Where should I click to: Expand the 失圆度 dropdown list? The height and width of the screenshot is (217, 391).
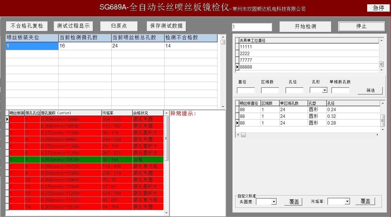(274, 201)
